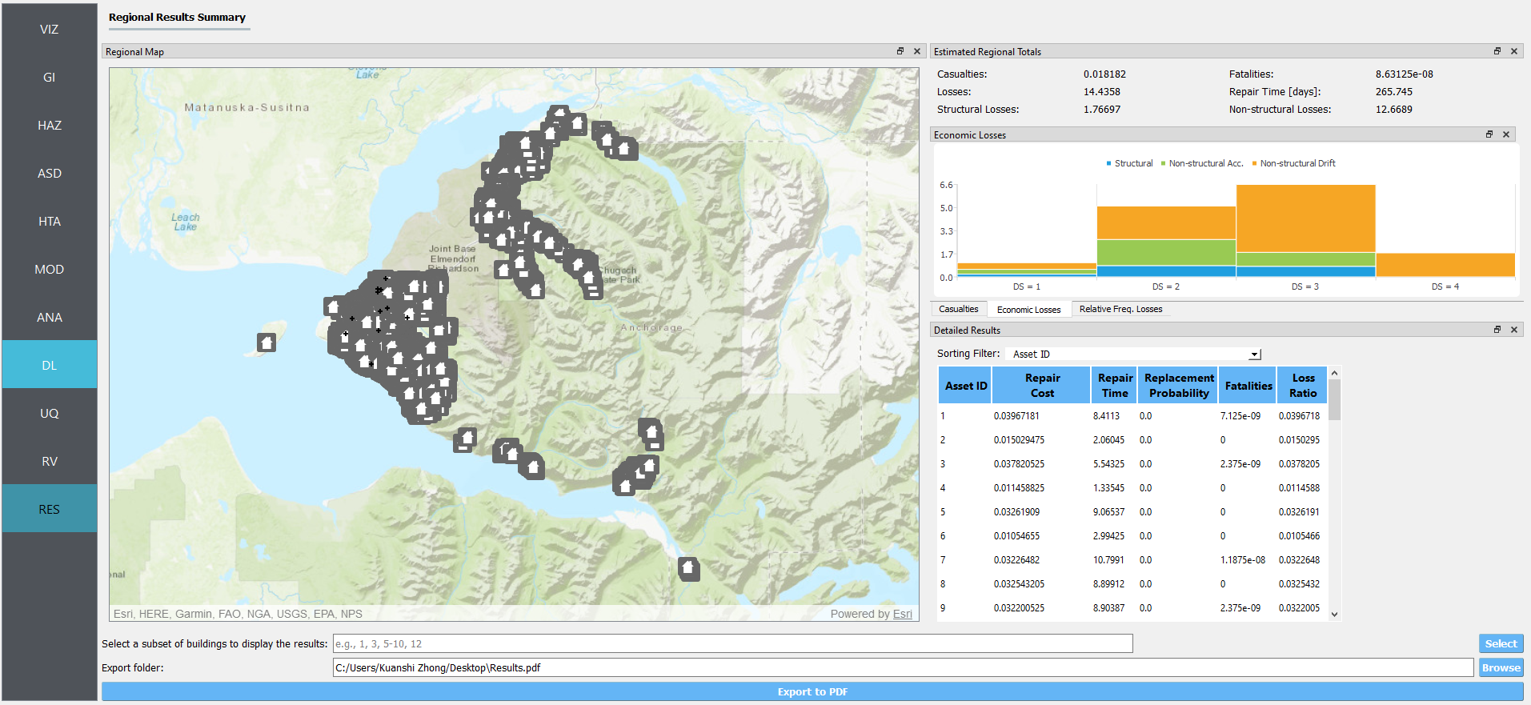Float the Regional Map panel
The image size is (1531, 705).
pyautogui.click(x=900, y=51)
